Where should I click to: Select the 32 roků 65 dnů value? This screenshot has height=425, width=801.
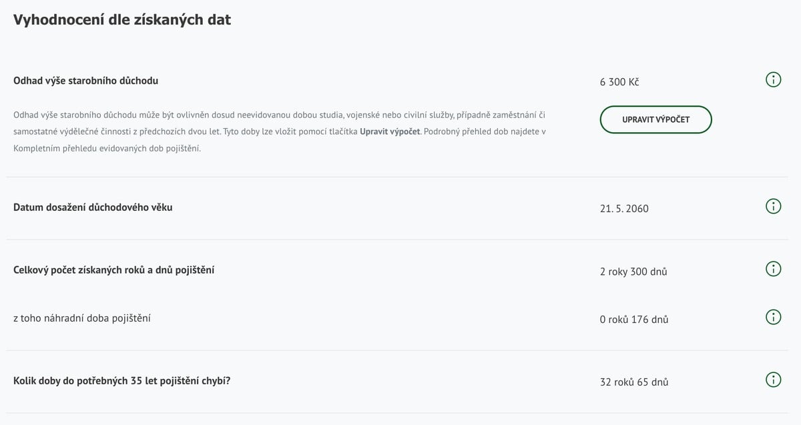pyautogui.click(x=634, y=382)
